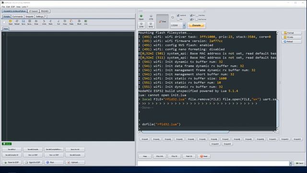Screen dimensions: 307x173
Task: Run the script with Run button
Action: pos(54,162)
